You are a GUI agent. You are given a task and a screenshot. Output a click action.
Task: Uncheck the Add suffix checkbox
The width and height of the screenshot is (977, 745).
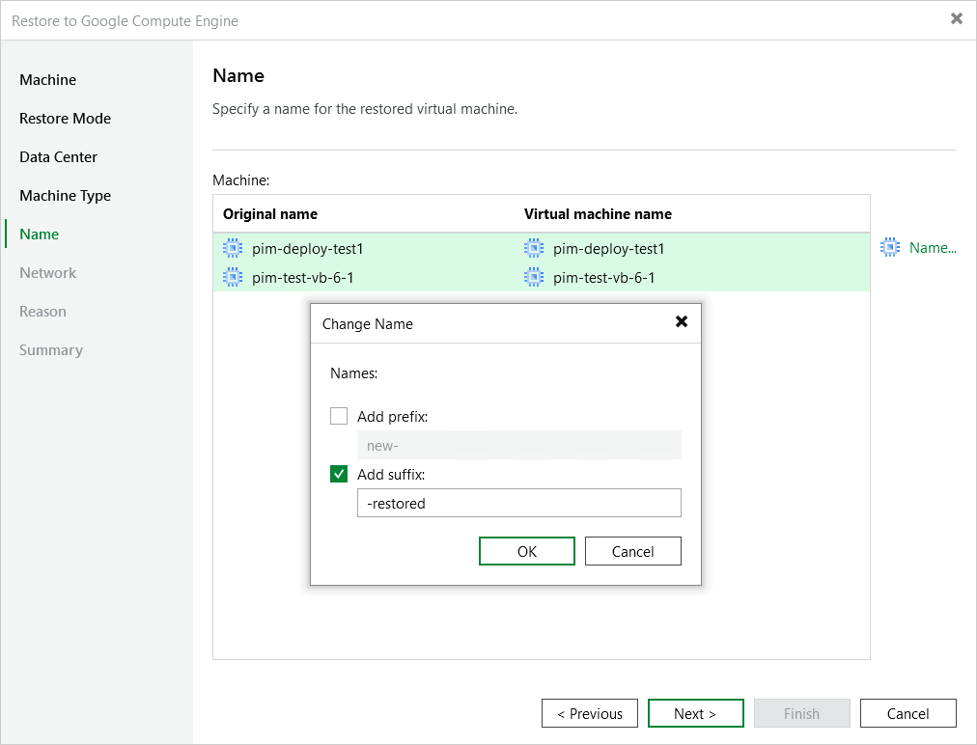(x=338, y=474)
